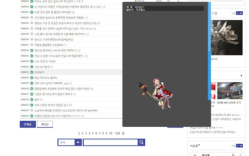Image resolution: width=249 pixels, height=156 pixels.
Task: Open the stadium crowd thumbnail in the sidebar
Action: point(230,90)
